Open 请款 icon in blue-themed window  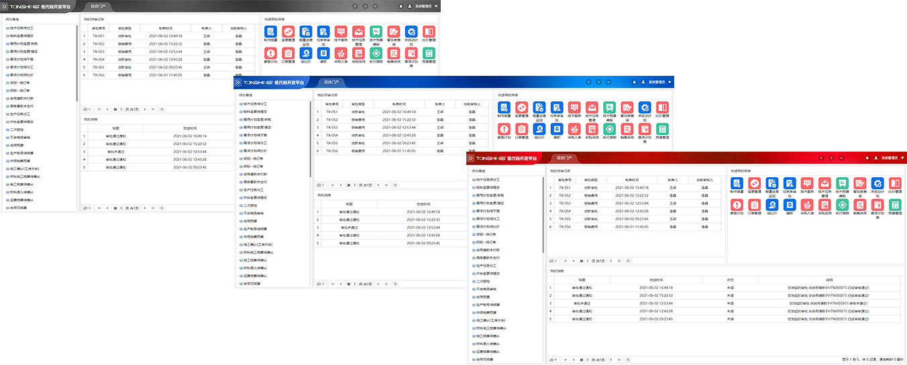[557, 129]
